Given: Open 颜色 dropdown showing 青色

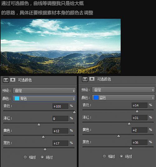Looking at the screenshot, I should 44,98.
